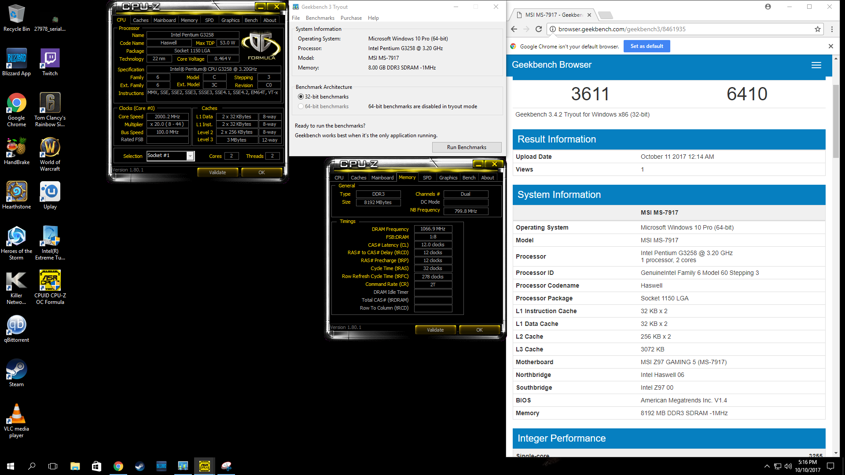
Task: Open Graphics tab in memory CPU-Z window
Action: click(448, 178)
